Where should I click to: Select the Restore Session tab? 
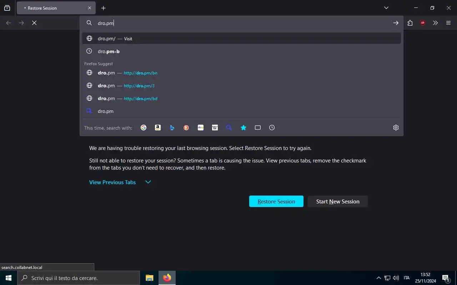tap(56, 8)
